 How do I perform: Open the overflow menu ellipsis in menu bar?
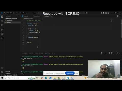(x=28, y=13)
